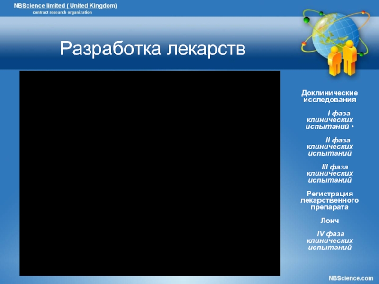Click the Лонч menu entry
The image size is (379, 284).
(x=330, y=221)
